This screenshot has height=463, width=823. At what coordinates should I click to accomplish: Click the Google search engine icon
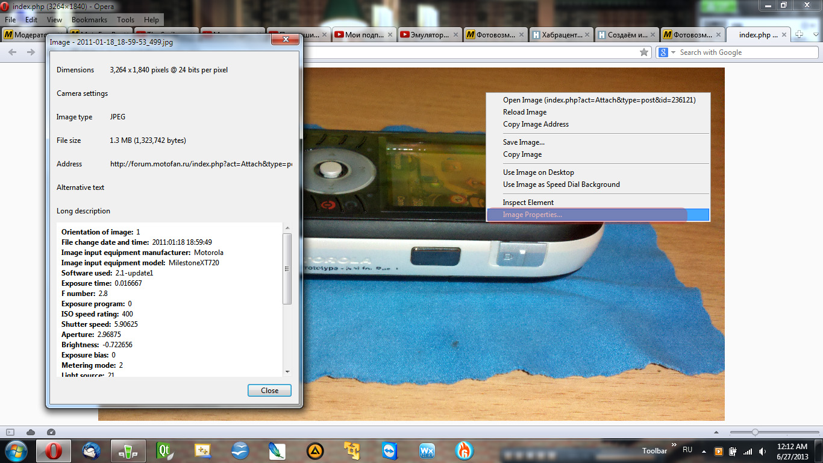point(663,52)
